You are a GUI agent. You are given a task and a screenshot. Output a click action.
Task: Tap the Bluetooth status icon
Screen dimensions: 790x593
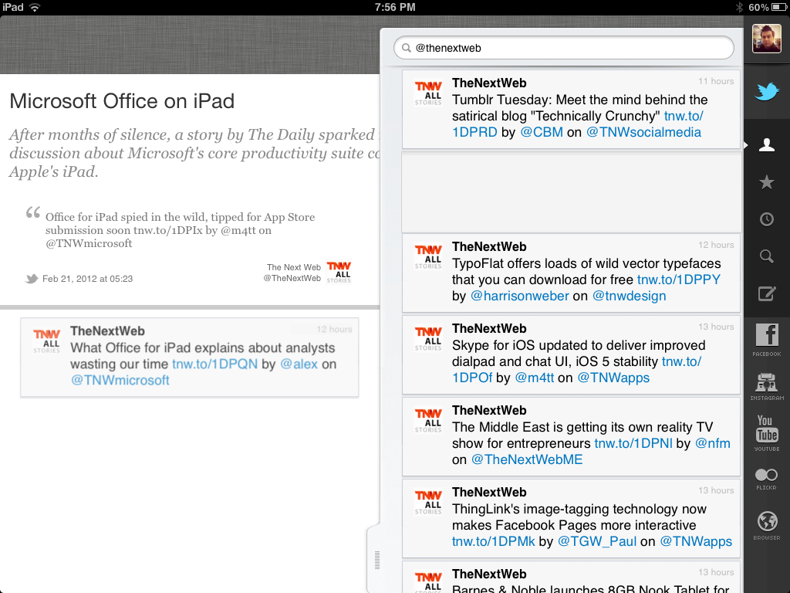click(740, 7)
